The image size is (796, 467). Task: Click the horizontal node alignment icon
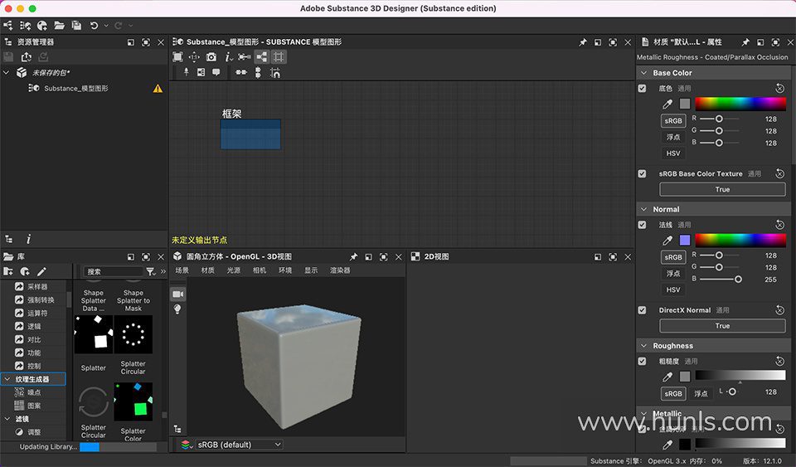(x=241, y=73)
